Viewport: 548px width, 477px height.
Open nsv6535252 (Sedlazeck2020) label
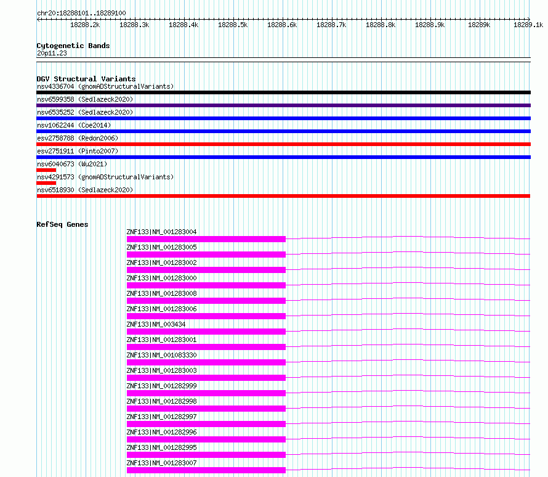point(85,112)
